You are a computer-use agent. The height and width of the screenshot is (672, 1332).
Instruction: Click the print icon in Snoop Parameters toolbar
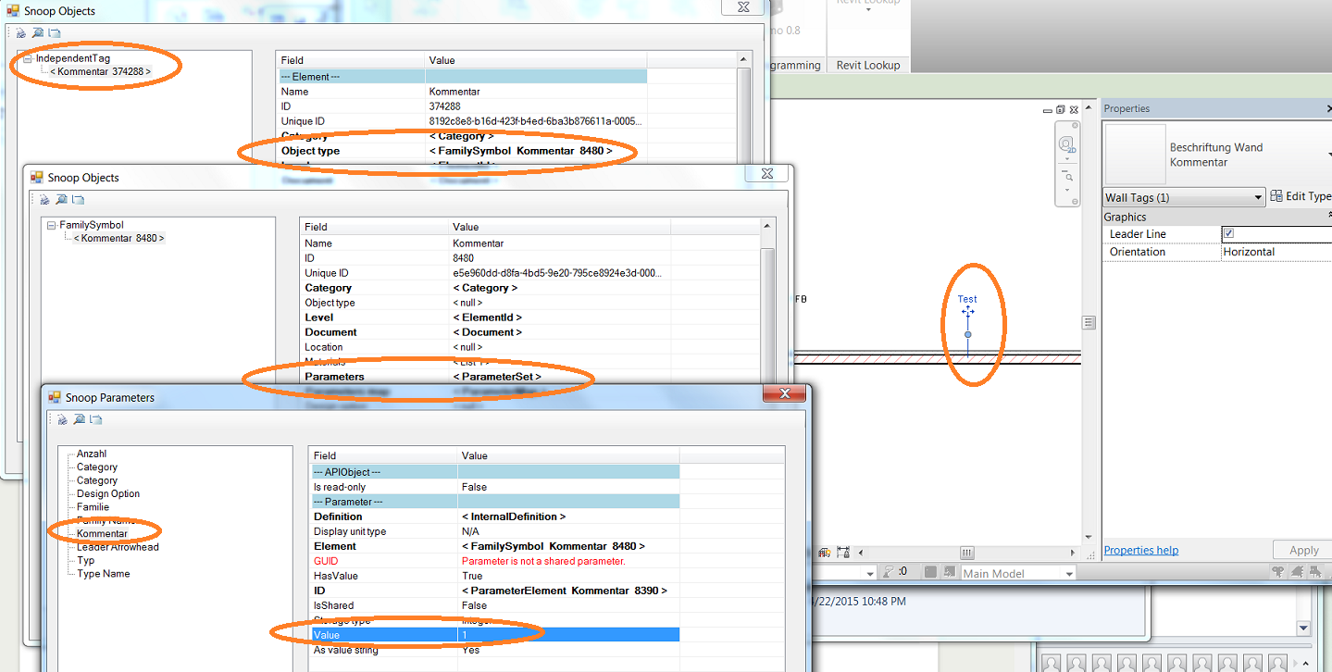tap(61, 419)
